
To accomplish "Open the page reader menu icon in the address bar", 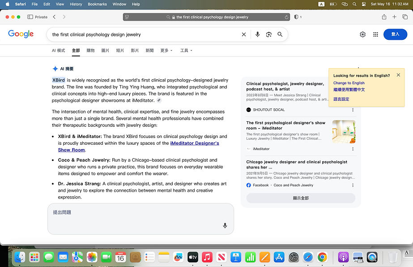I will click(127, 17).
